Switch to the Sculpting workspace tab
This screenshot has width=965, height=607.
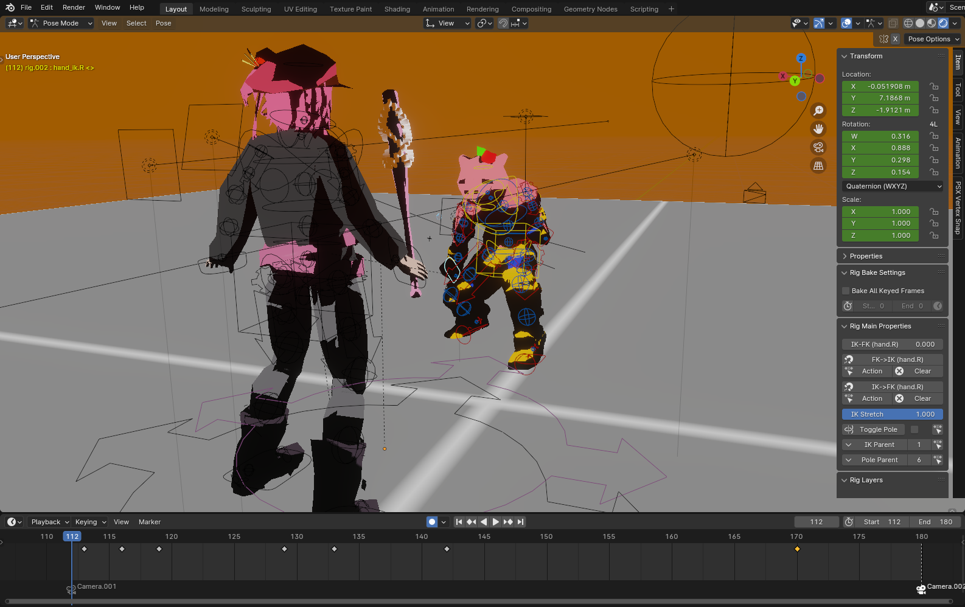(256, 9)
